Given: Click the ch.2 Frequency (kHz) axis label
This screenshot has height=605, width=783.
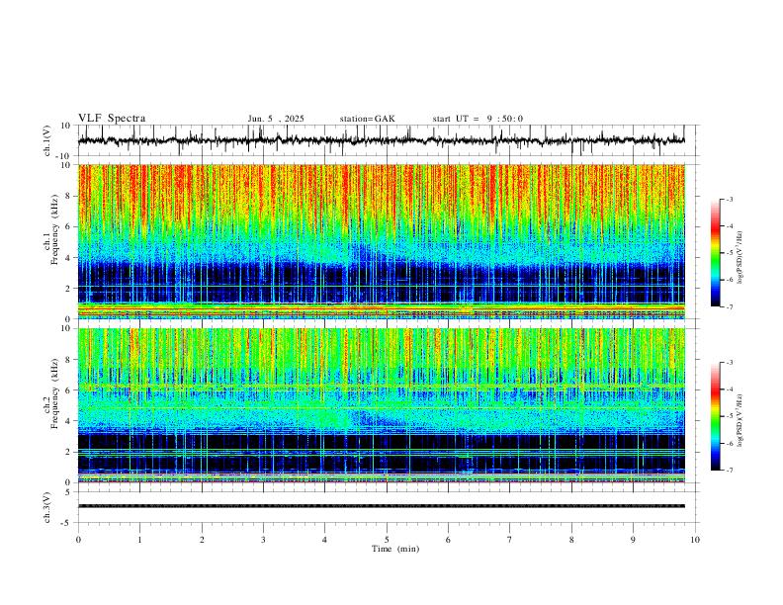Looking at the screenshot, I should tap(50, 393).
